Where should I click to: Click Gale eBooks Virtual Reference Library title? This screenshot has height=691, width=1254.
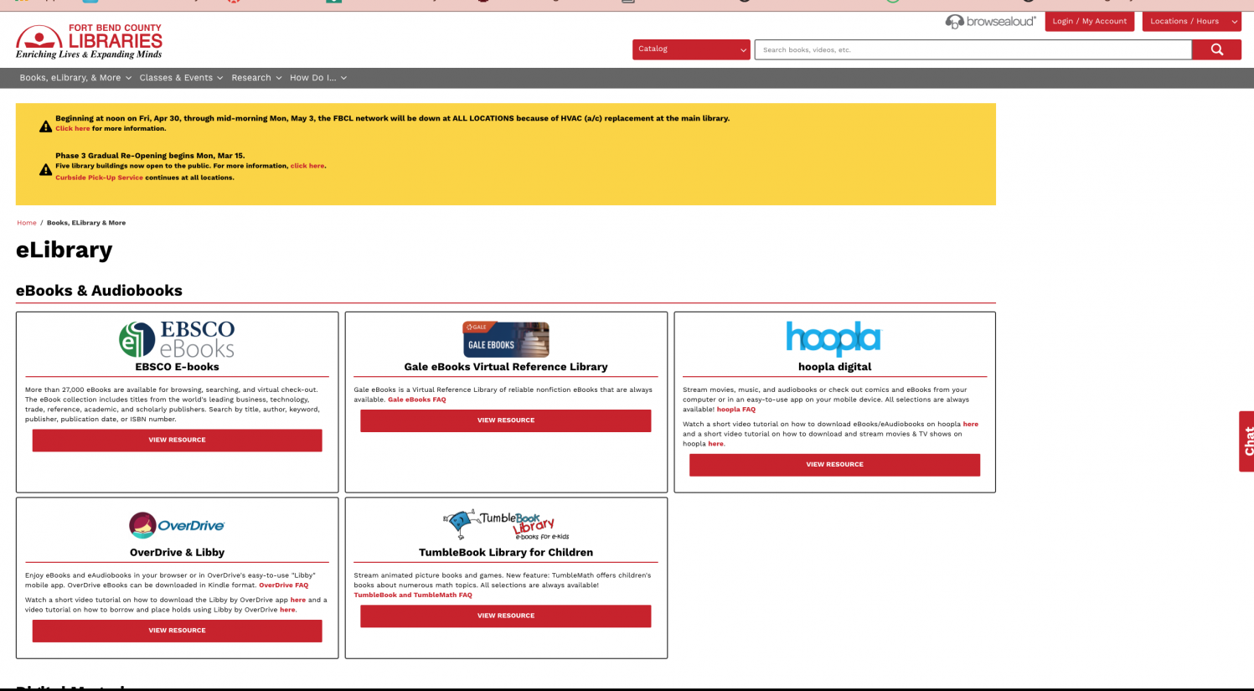click(506, 367)
